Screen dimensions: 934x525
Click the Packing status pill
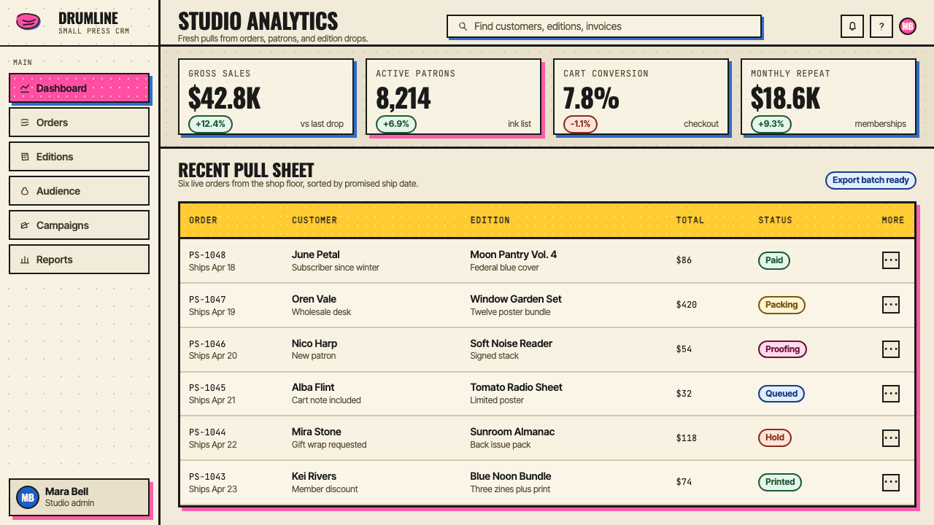781,305
